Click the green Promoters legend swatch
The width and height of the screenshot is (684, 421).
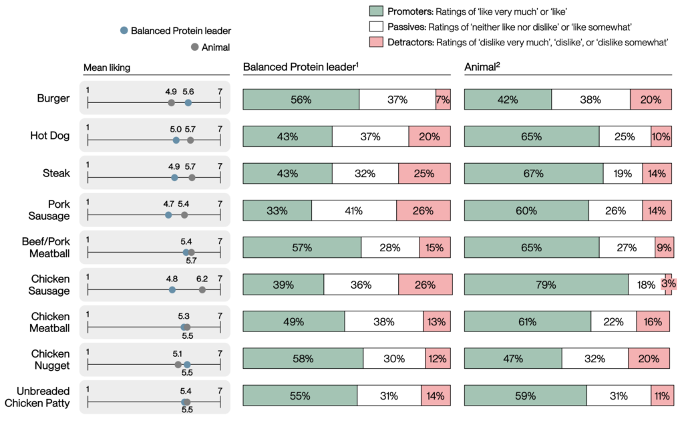[376, 11]
